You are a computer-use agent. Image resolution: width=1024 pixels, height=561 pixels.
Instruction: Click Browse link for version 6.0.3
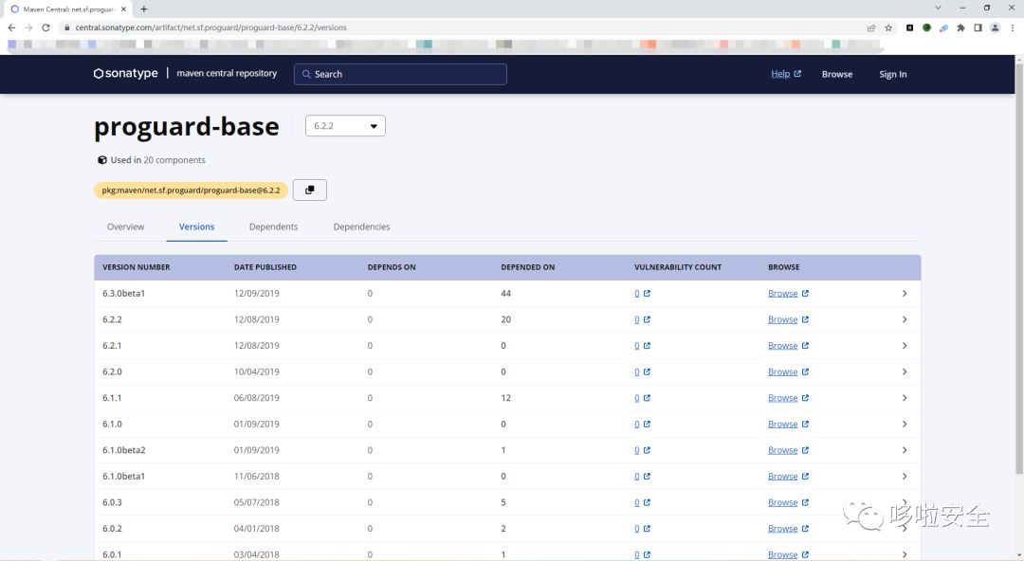click(782, 502)
